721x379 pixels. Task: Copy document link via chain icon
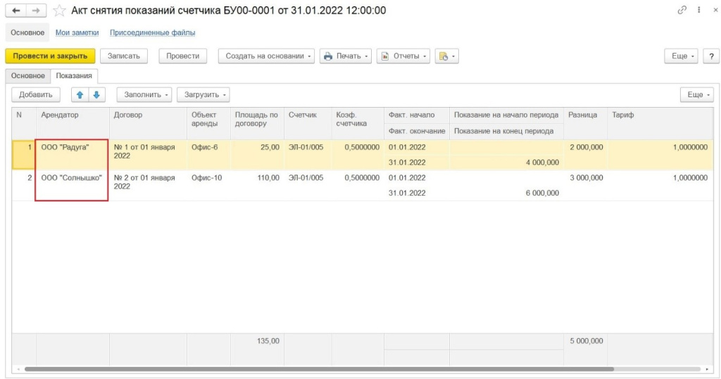tap(682, 11)
